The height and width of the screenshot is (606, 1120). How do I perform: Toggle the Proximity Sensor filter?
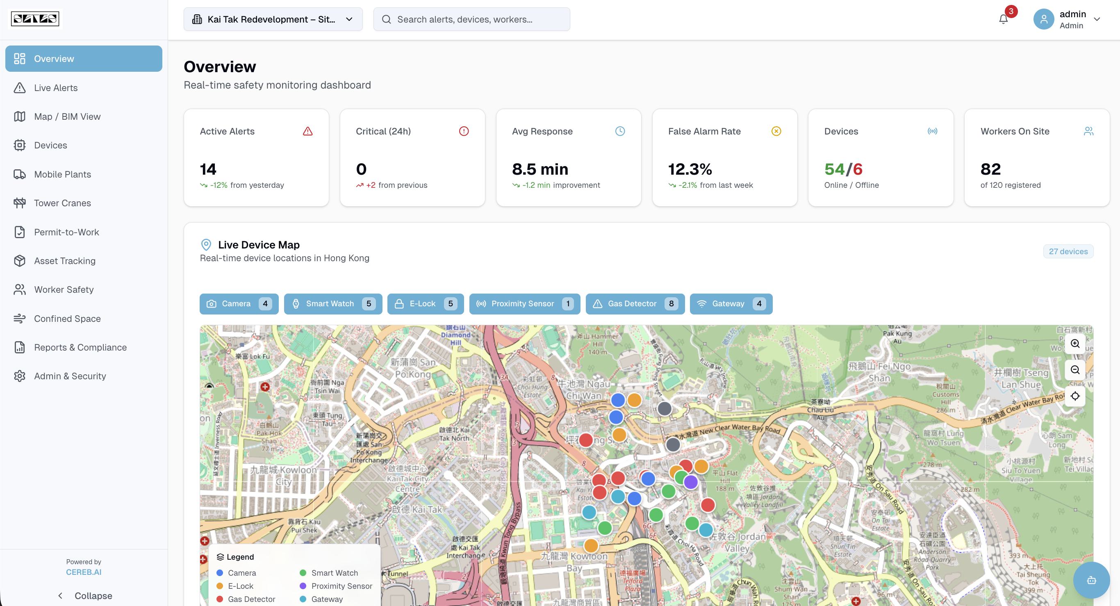524,303
